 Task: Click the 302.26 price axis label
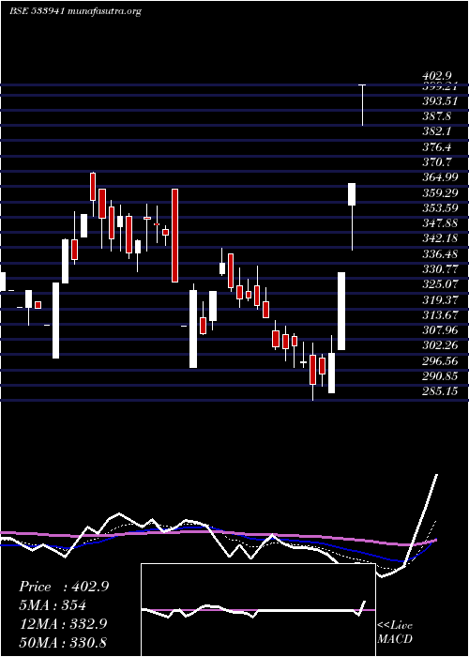(440, 345)
